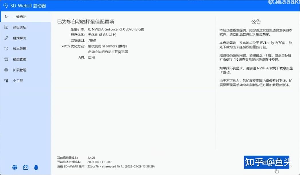Click the port value 7860

92,40
